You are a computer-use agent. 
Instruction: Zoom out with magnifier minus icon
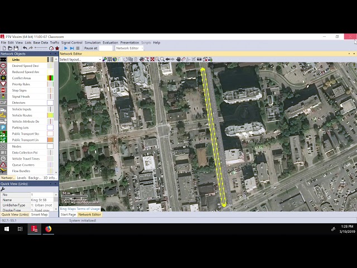click(x=162, y=59)
